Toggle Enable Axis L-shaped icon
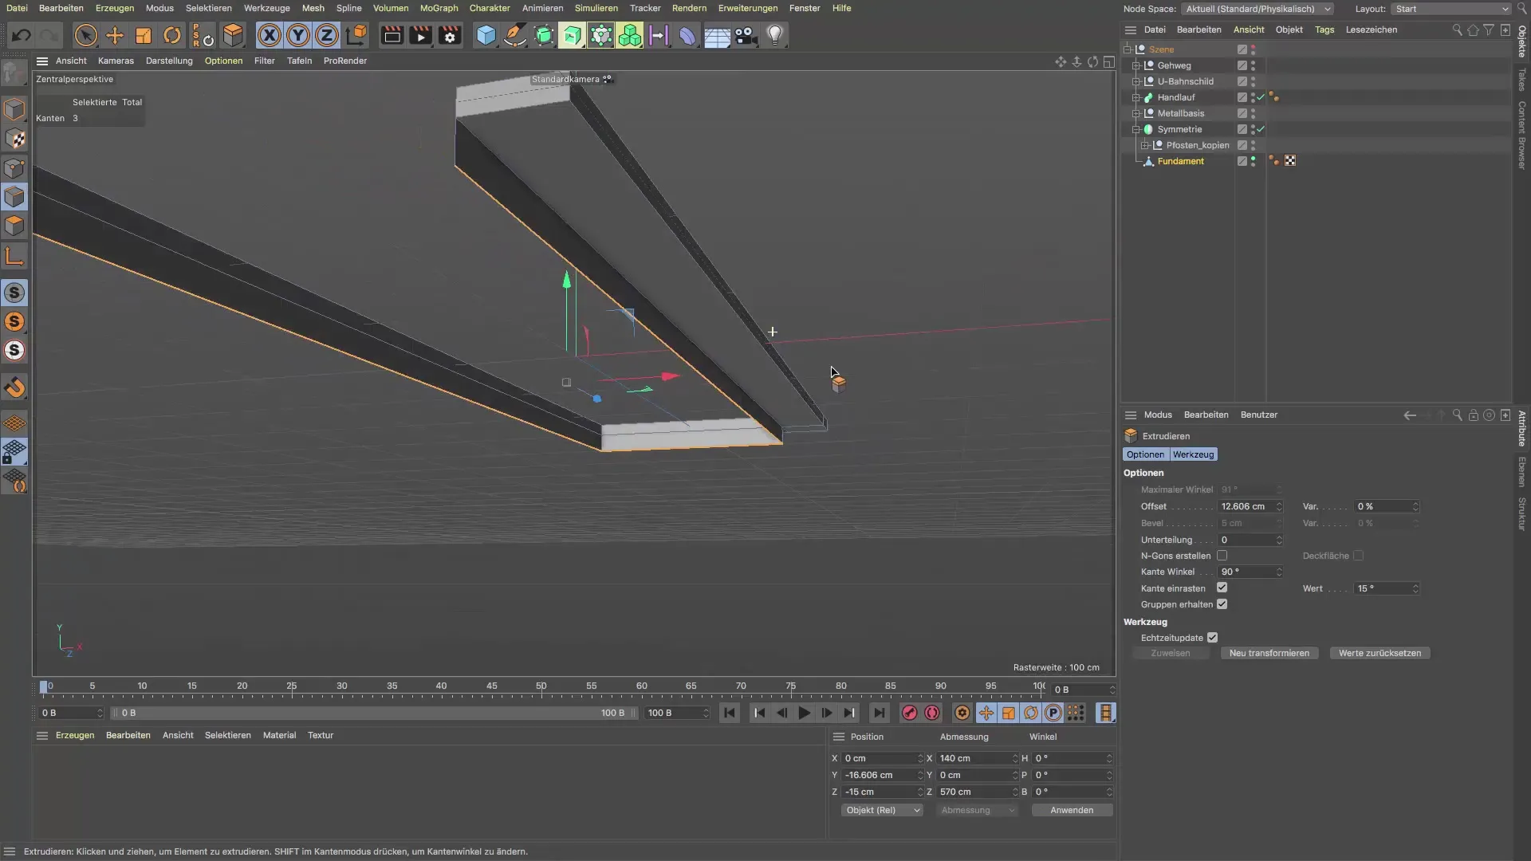This screenshot has width=1531, height=861. pyautogui.click(x=14, y=256)
